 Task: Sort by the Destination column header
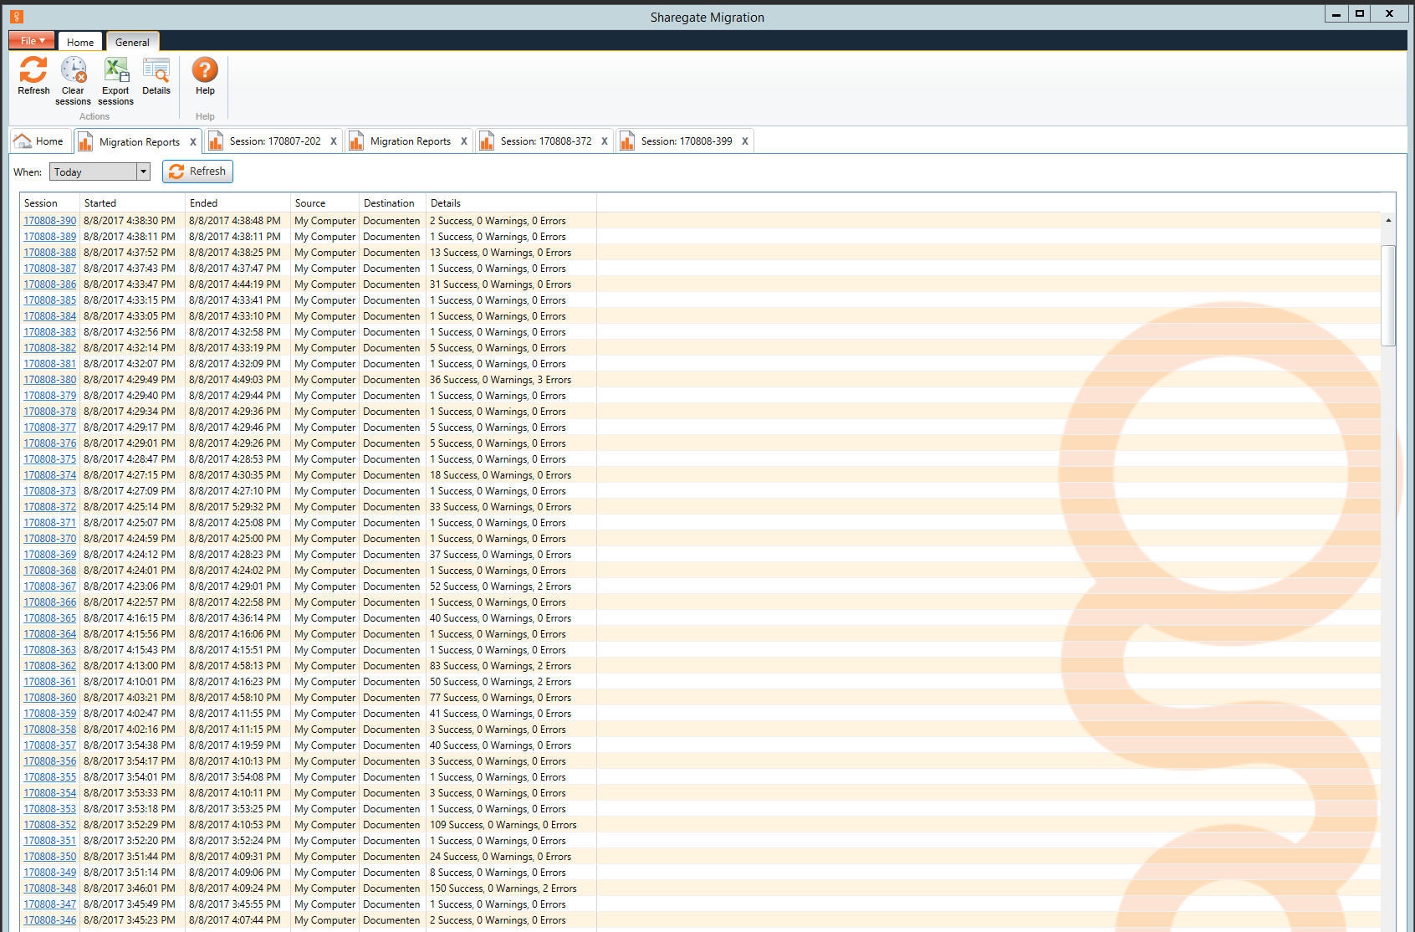[393, 202]
